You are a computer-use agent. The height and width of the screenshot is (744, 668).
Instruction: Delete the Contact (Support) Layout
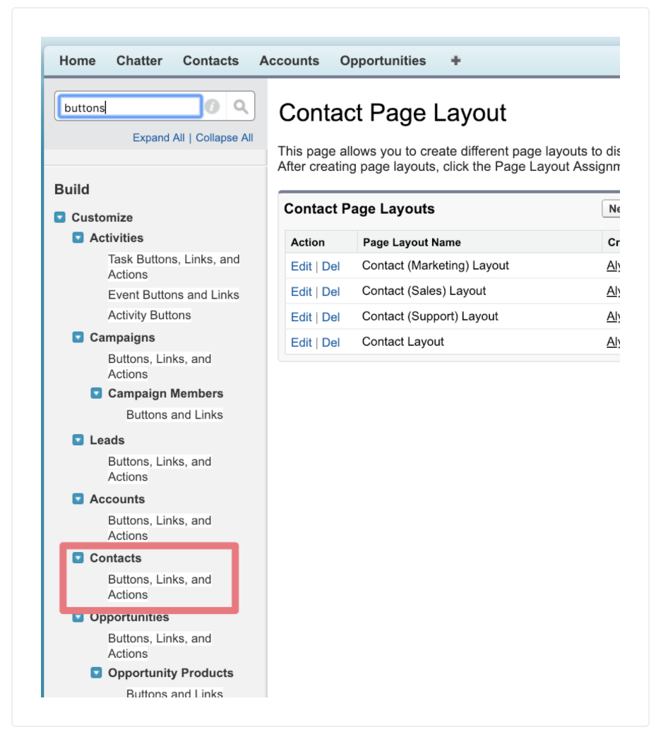coord(330,317)
